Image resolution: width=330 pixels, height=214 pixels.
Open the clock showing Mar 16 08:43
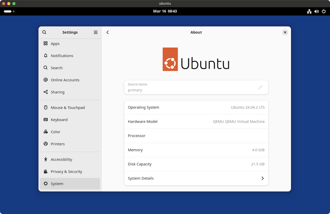(165, 11)
